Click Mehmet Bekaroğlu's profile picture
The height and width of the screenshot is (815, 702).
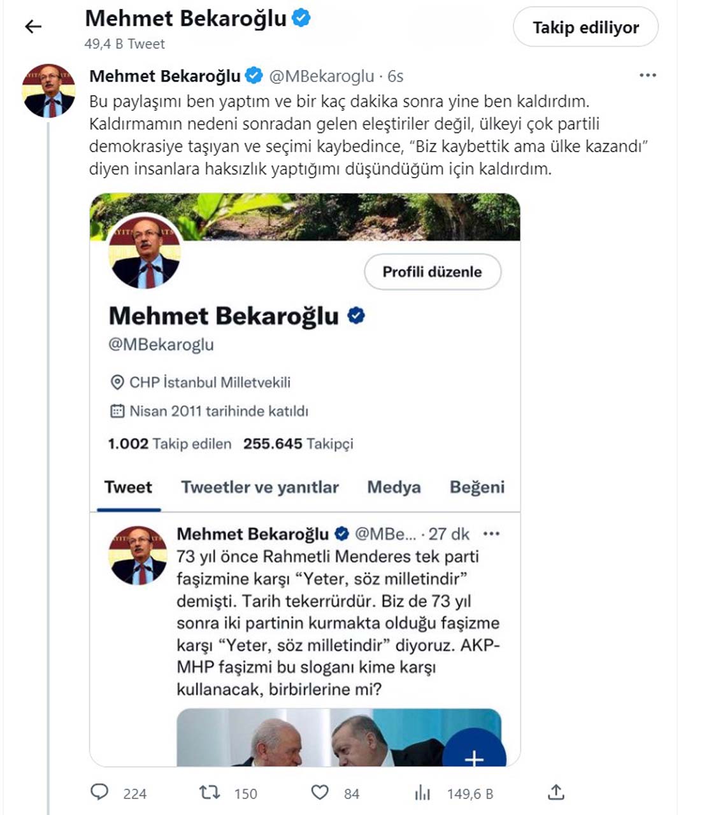coord(48,89)
